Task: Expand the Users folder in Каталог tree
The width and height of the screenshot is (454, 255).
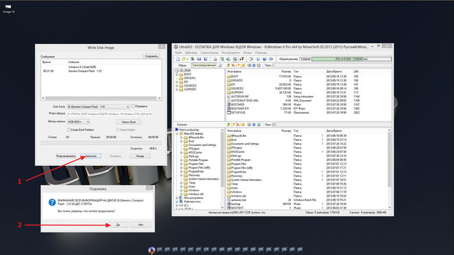Action: (182, 186)
